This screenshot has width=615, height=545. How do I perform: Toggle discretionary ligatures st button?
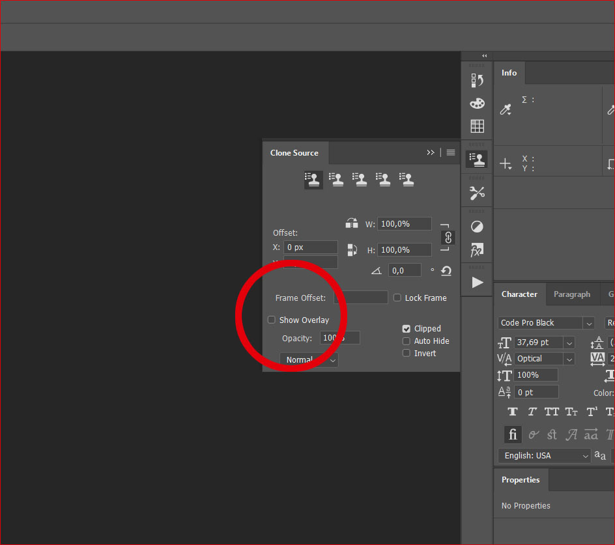[x=552, y=435]
